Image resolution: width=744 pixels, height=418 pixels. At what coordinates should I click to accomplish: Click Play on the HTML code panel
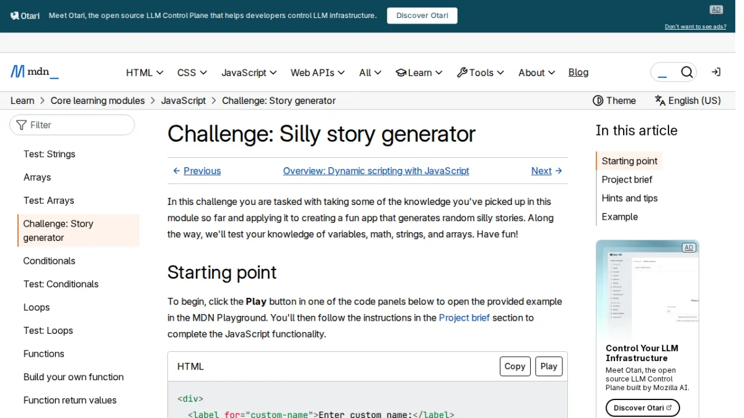click(549, 367)
